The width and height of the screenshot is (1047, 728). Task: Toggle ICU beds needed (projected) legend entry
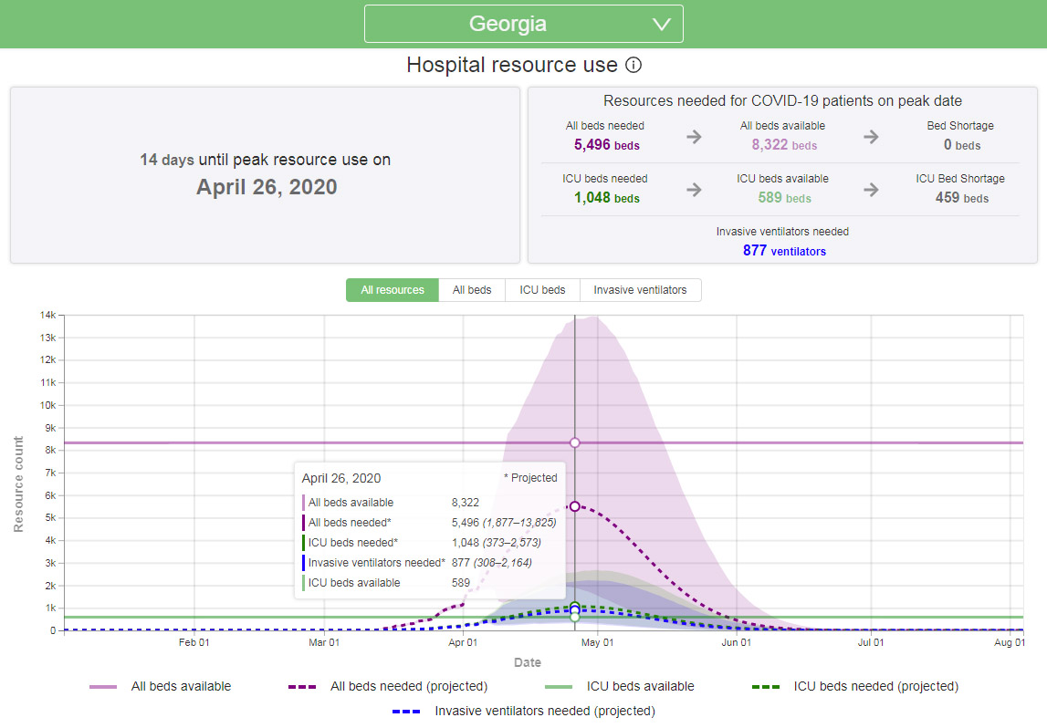coord(875,686)
